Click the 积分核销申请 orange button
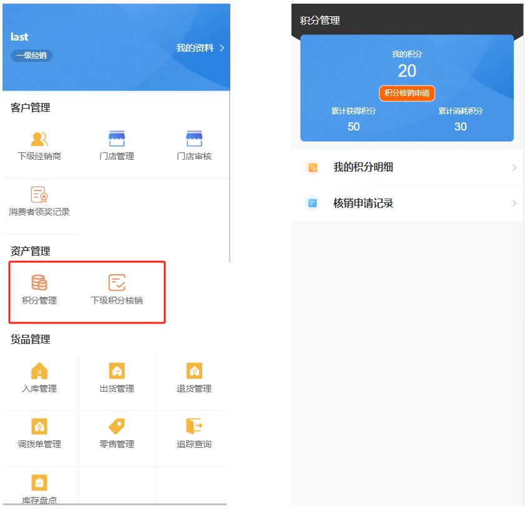This screenshot has width=528, height=509. coord(407,93)
